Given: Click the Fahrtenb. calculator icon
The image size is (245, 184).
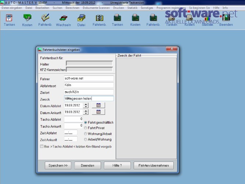Looking at the screenshot, I should (153, 18).
